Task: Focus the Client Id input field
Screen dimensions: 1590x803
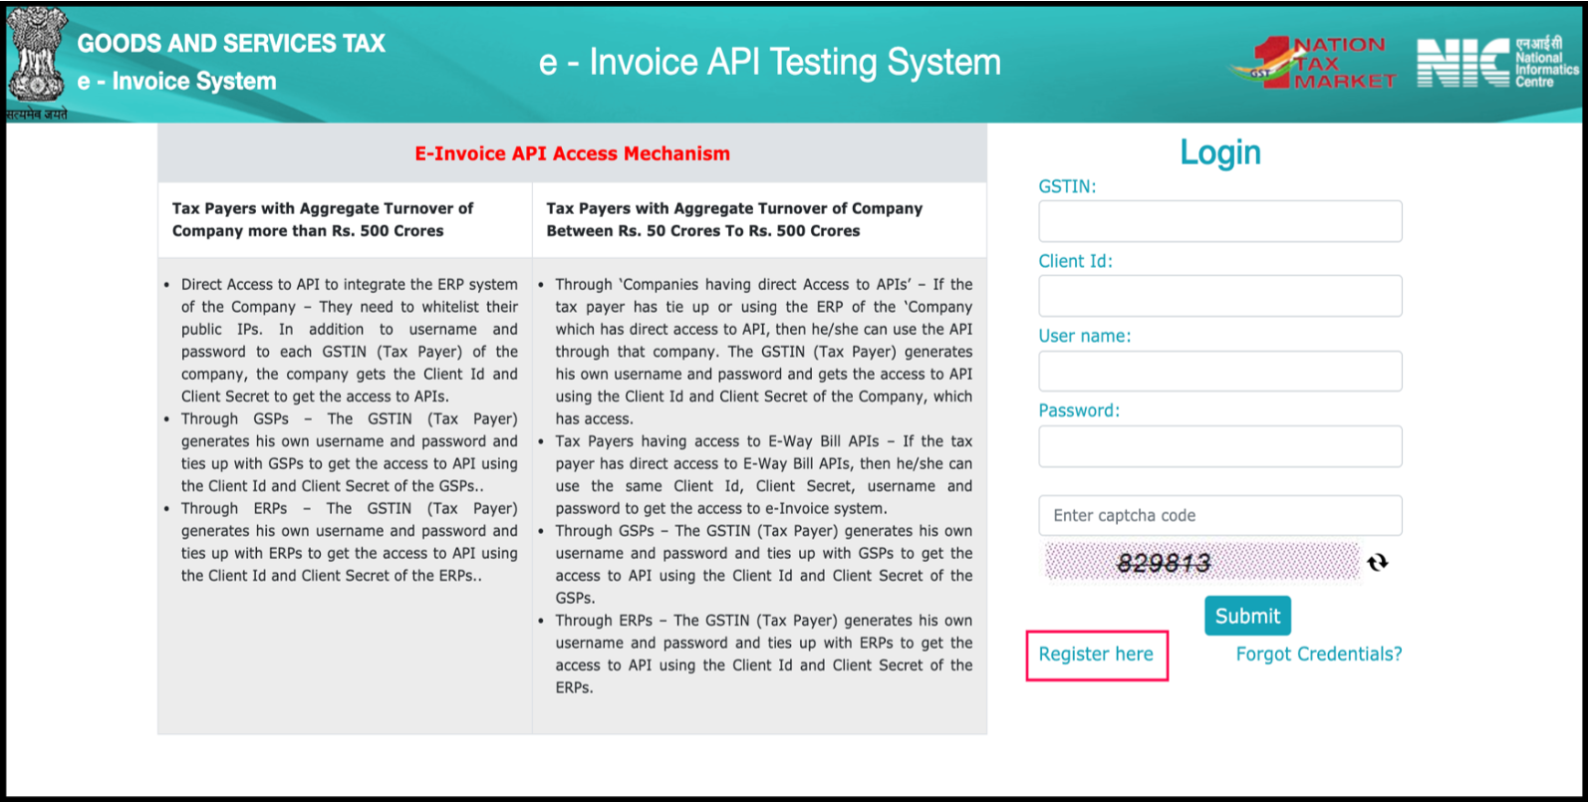Action: point(1220,296)
